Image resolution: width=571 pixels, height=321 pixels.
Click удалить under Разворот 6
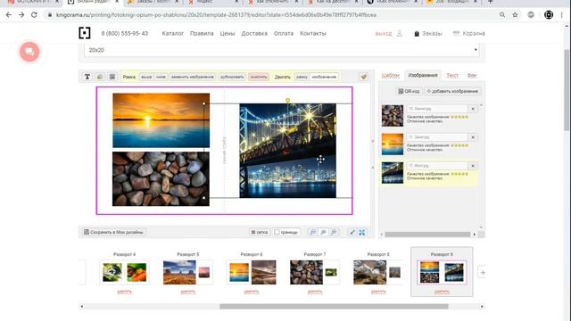[252, 292]
